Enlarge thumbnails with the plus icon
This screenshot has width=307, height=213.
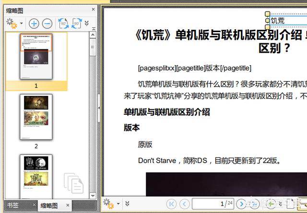point(34,24)
